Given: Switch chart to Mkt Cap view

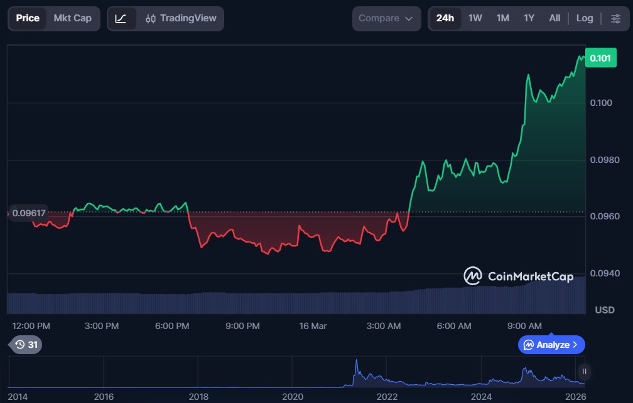Looking at the screenshot, I should (x=72, y=18).
